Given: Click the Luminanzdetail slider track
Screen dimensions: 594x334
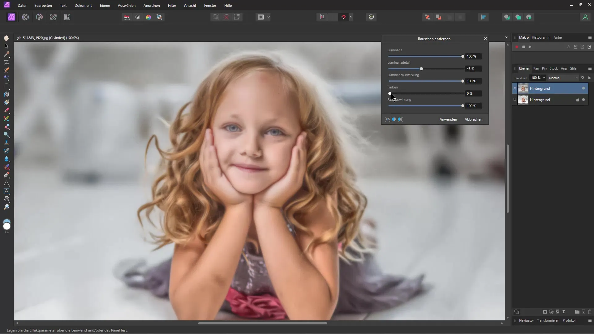Looking at the screenshot, I should [426, 69].
